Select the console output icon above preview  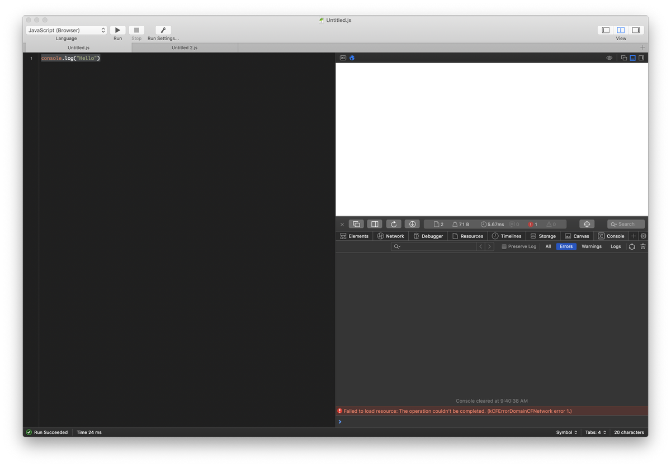point(343,58)
